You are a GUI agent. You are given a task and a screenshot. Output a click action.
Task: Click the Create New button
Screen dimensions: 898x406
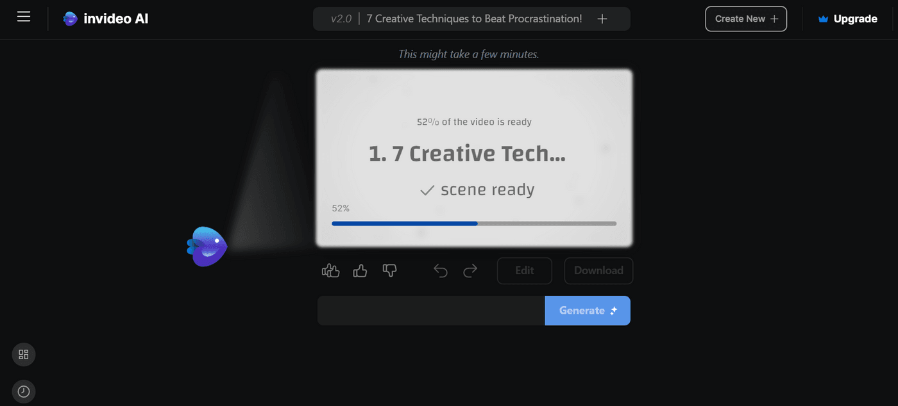click(x=746, y=19)
